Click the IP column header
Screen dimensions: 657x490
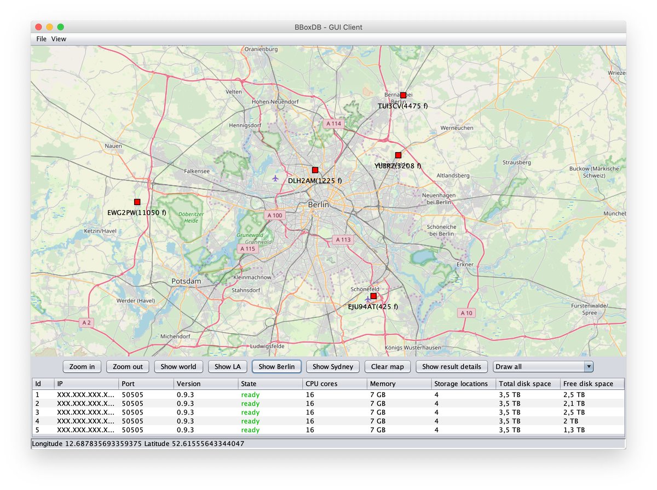pos(87,384)
